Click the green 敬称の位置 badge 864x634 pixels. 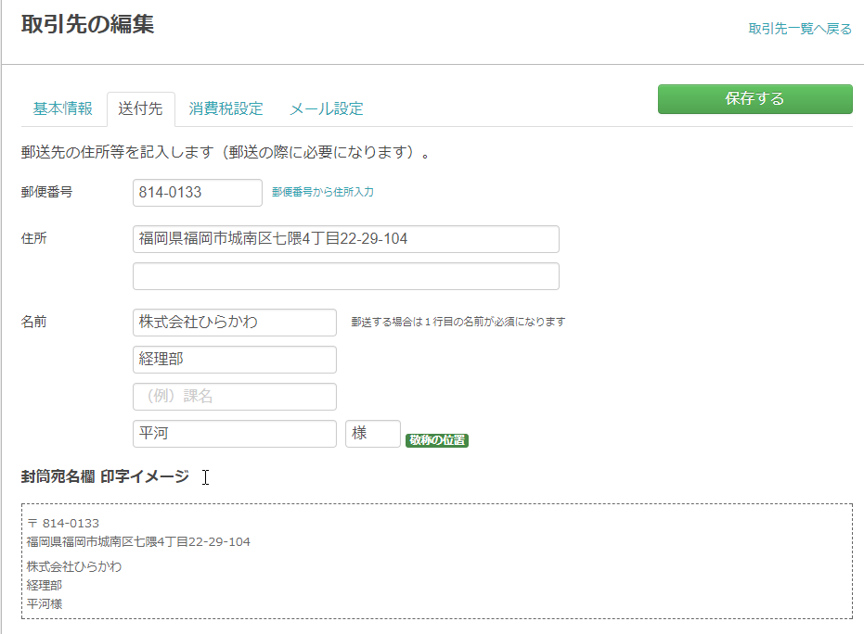coord(437,440)
